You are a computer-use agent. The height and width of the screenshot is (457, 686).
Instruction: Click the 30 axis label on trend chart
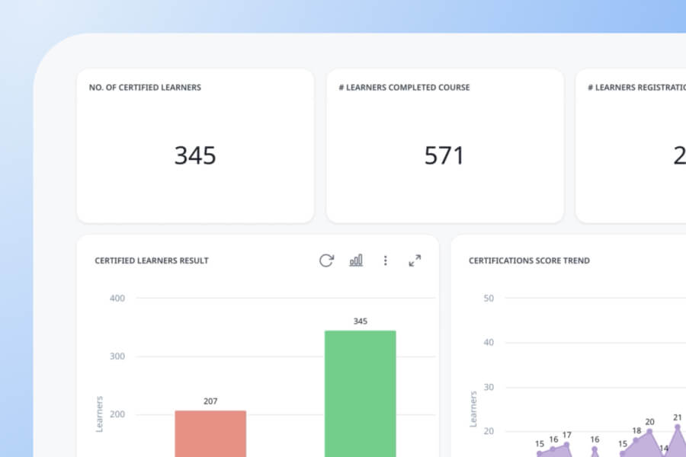[x=489, y=387]
